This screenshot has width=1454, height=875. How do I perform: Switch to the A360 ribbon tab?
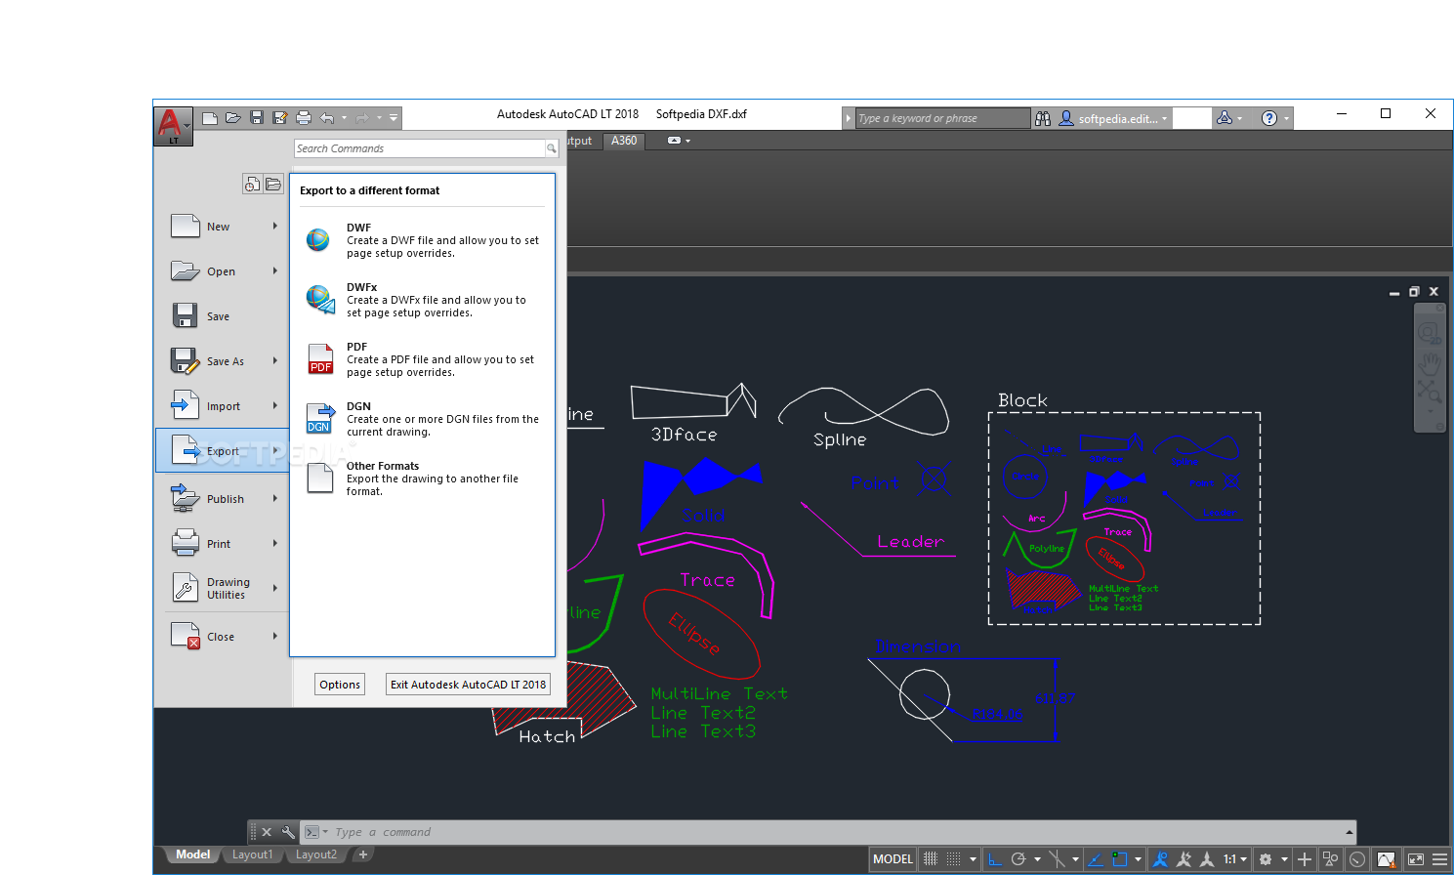point(624,141)
